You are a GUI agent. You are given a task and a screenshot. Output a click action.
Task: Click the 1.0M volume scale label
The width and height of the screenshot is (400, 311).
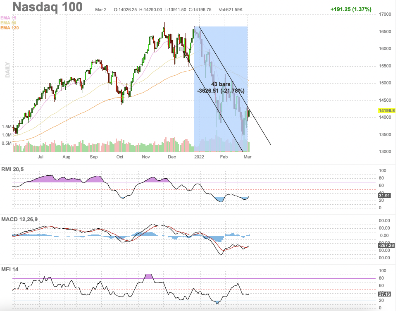(7, 135)
